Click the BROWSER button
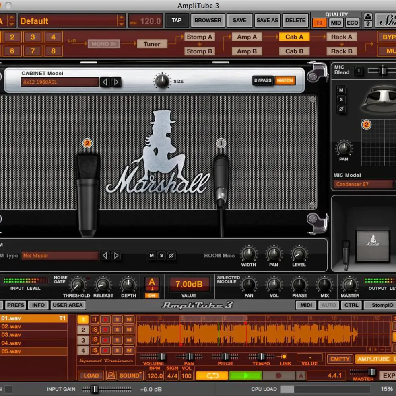 tap(208, 20)
